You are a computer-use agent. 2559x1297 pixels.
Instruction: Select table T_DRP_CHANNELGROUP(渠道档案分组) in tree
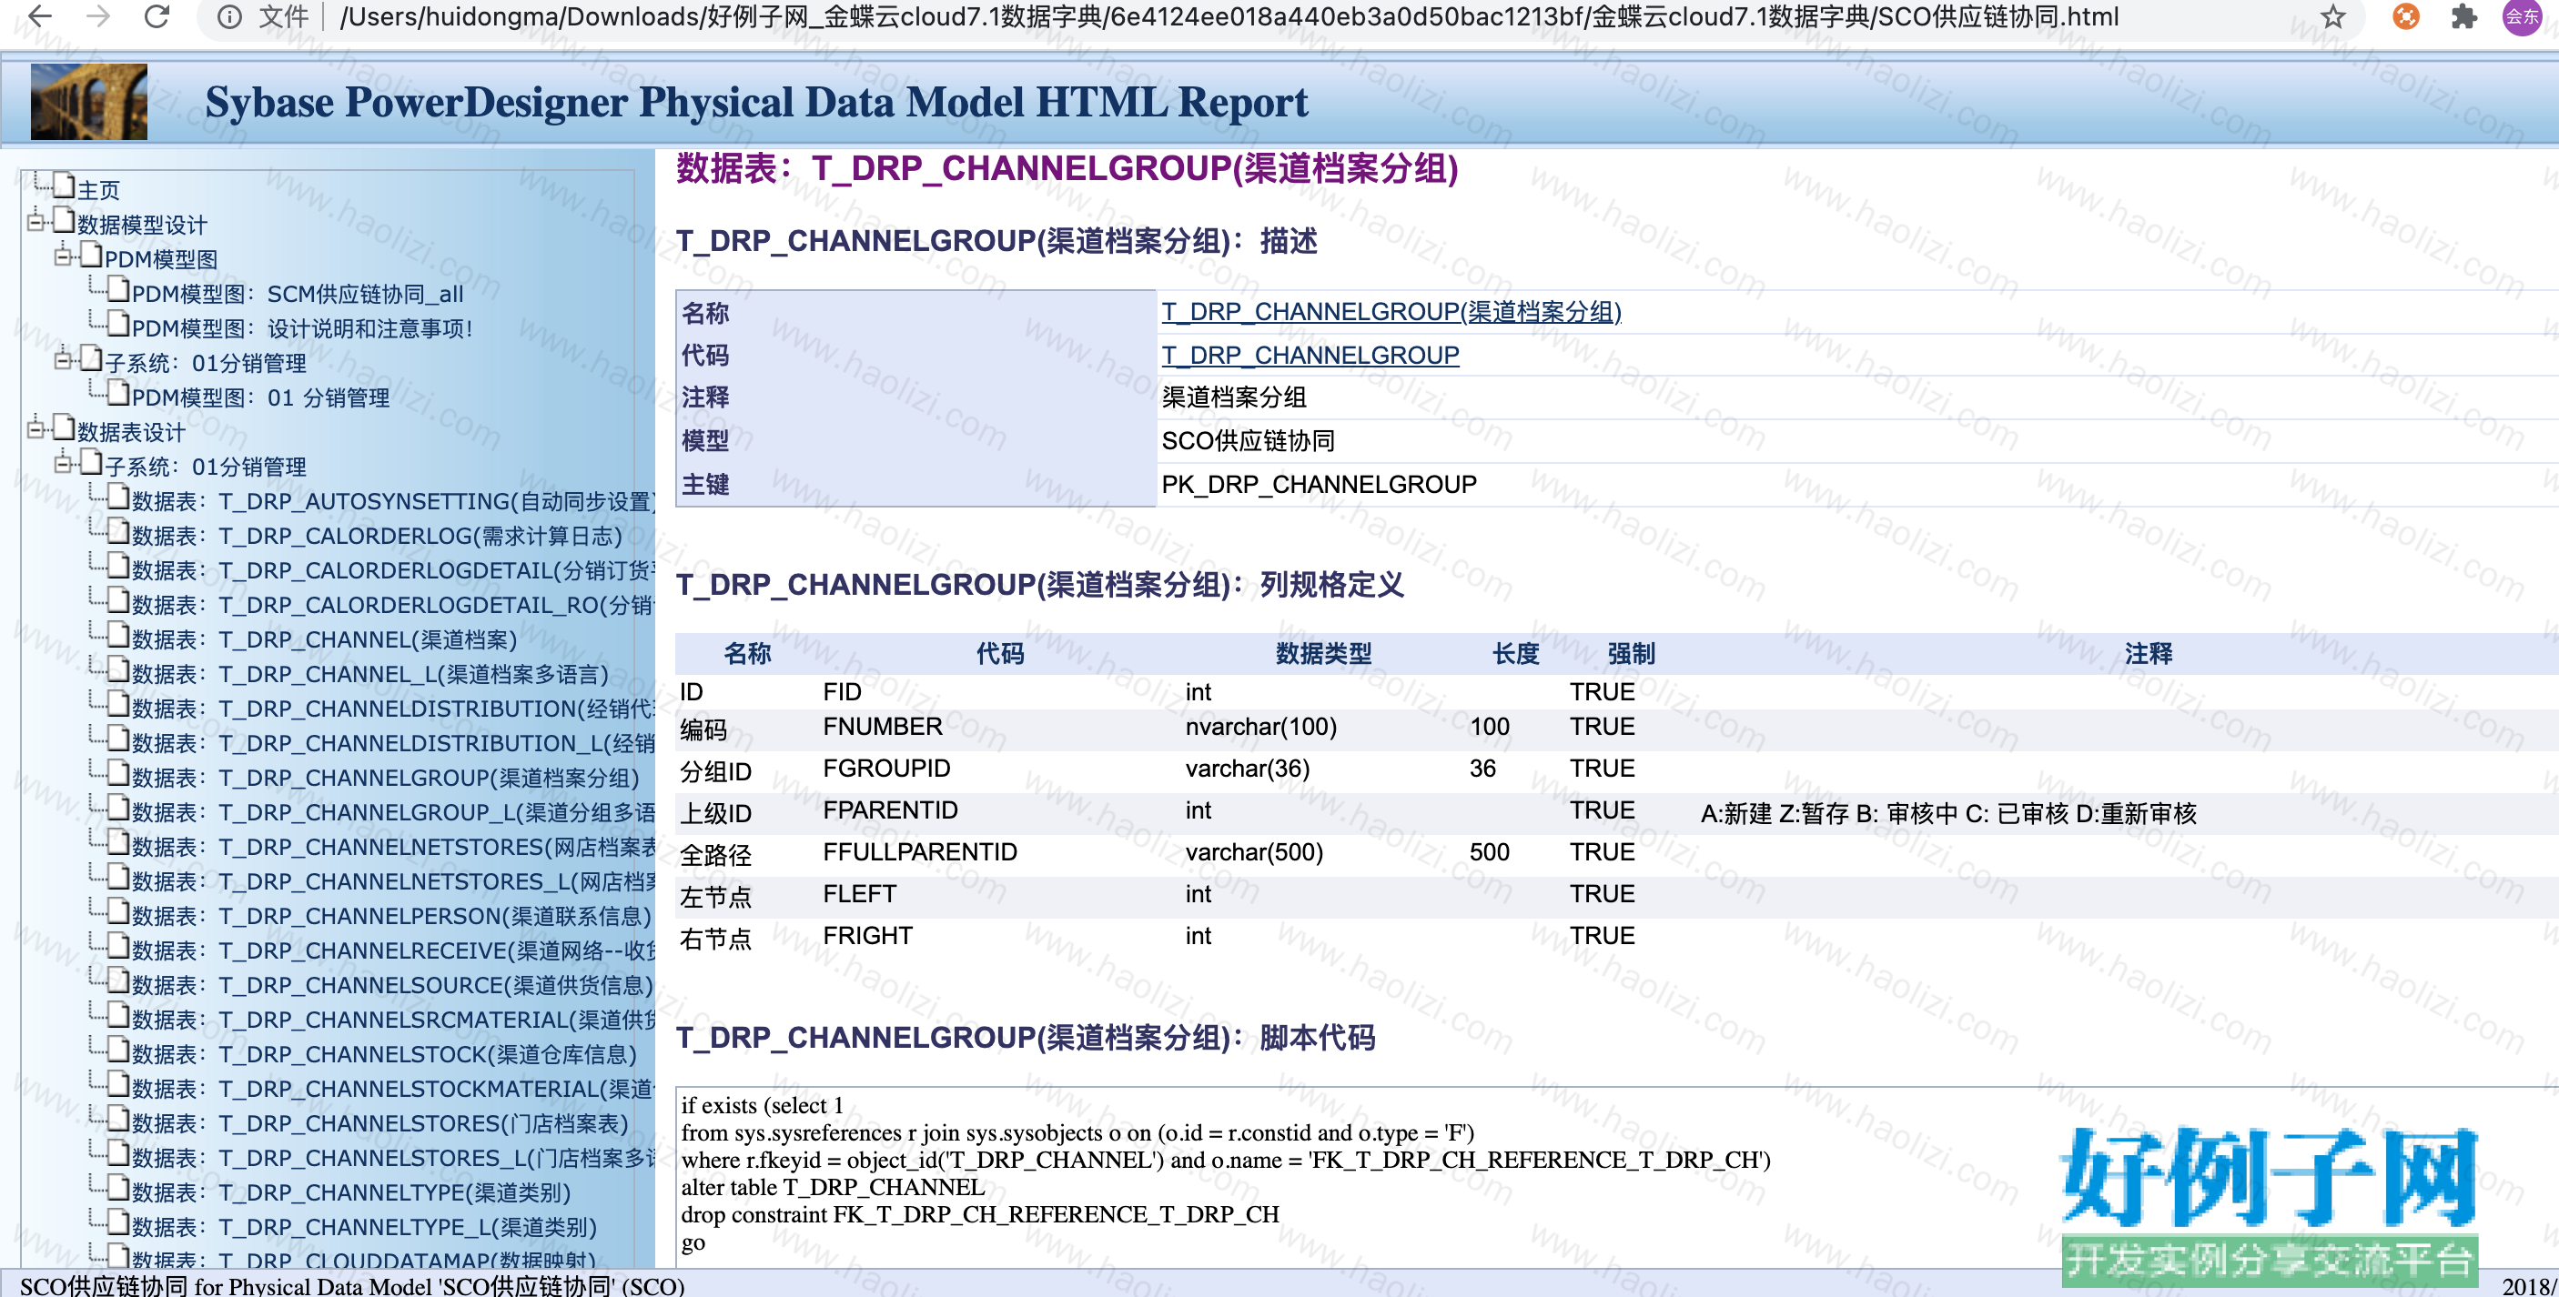[x=386, y=778]
